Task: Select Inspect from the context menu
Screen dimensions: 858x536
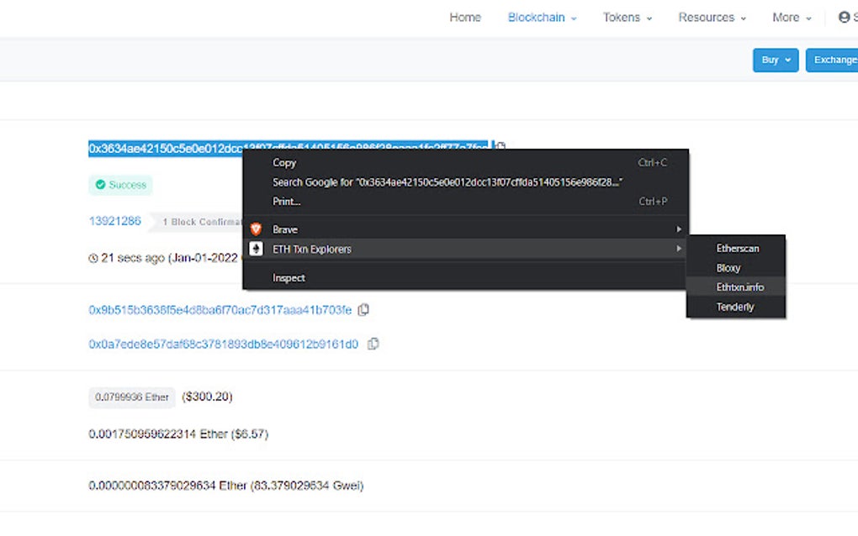Action: pyautogui.click(x=289, y=277)
